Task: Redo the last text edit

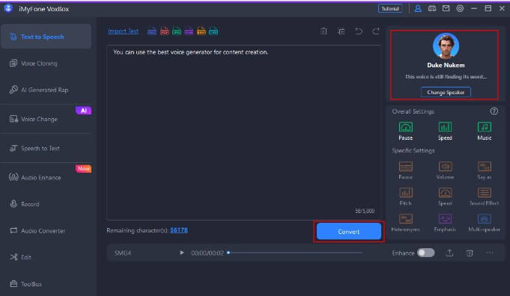Action: 376,31
